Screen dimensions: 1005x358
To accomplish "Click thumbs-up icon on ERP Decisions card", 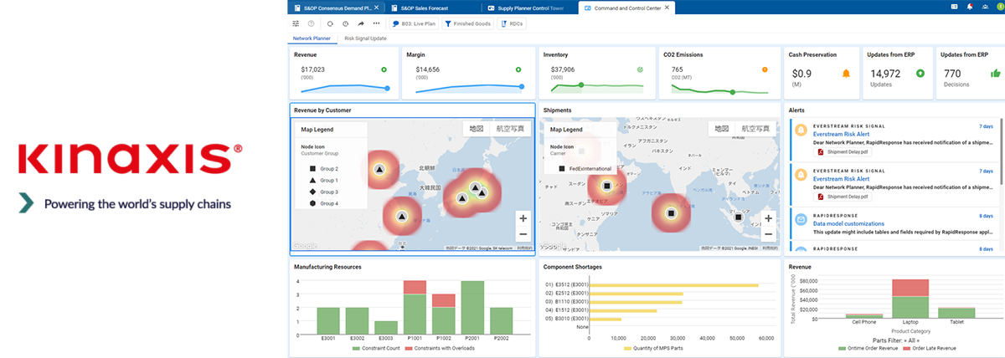I will [994, 74].
